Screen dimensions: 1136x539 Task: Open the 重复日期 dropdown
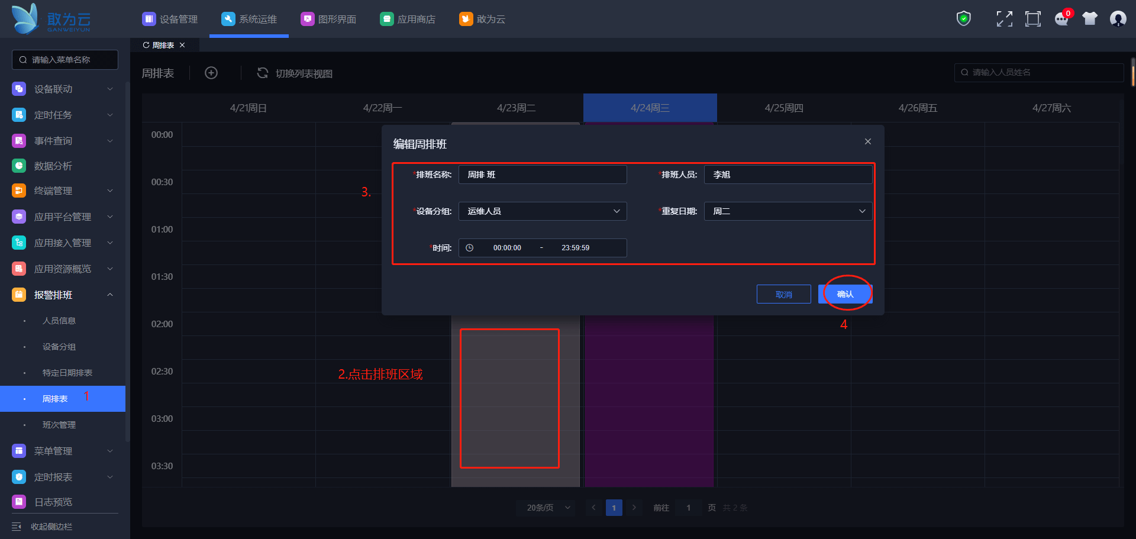[x=788, y=211]
